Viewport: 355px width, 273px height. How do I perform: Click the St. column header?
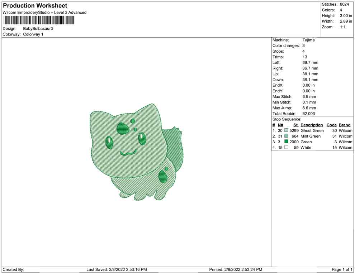tap(296, 125)
